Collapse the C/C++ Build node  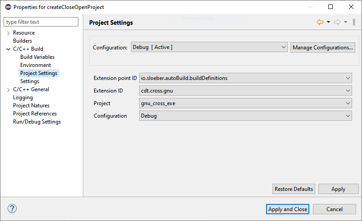tap(8, 49)
